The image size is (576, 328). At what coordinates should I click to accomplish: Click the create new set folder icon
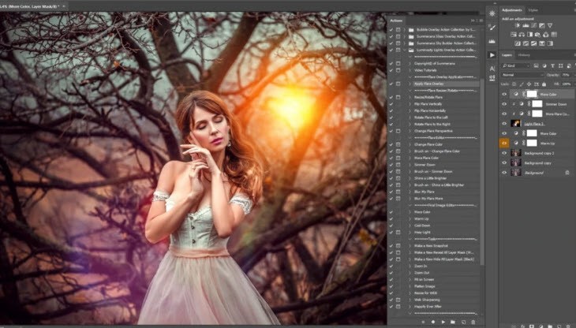tap(453, 322)
